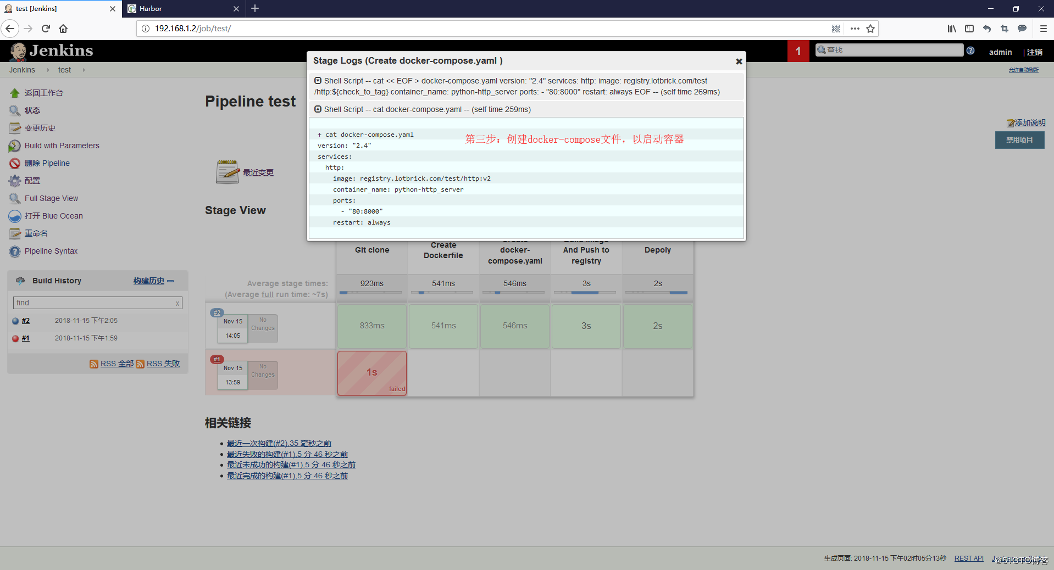Click the Pipeline Syntax icon
1054x570 pixels.
[15, 251]
